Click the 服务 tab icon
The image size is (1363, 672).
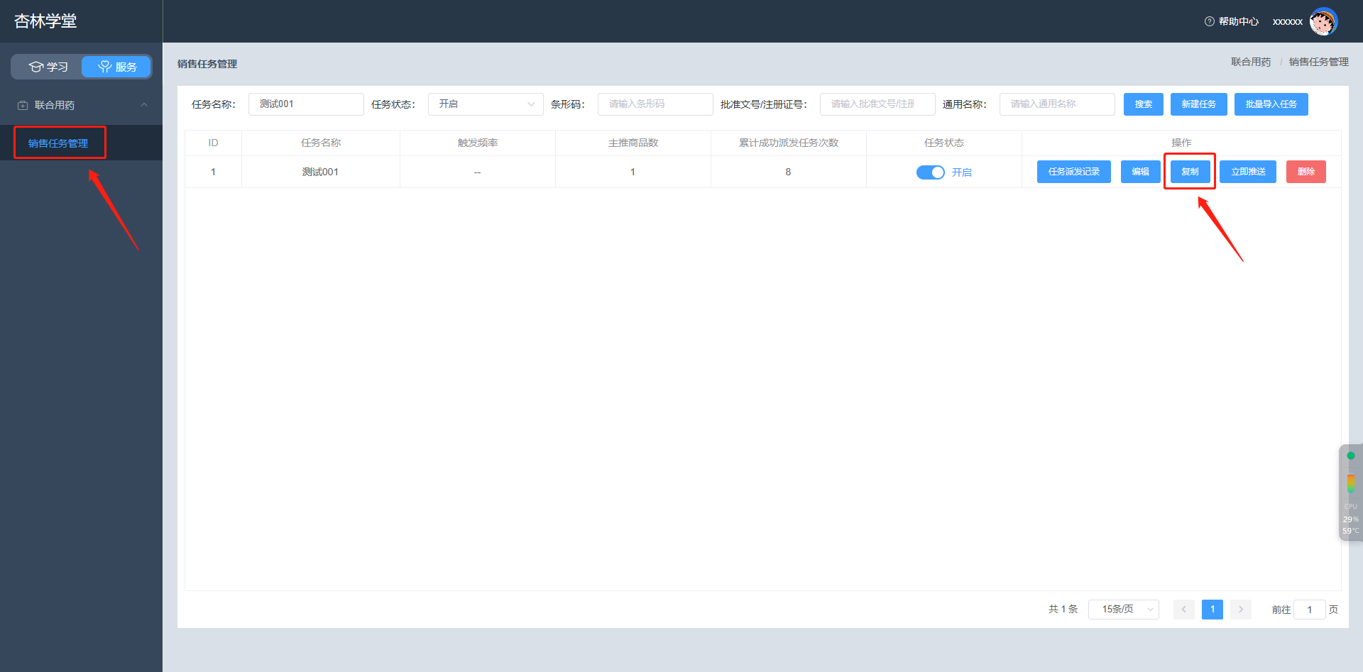(105, 67)
